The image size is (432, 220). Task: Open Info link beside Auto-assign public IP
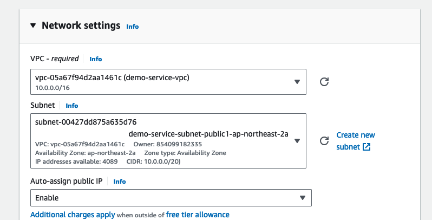coord(119,182)
